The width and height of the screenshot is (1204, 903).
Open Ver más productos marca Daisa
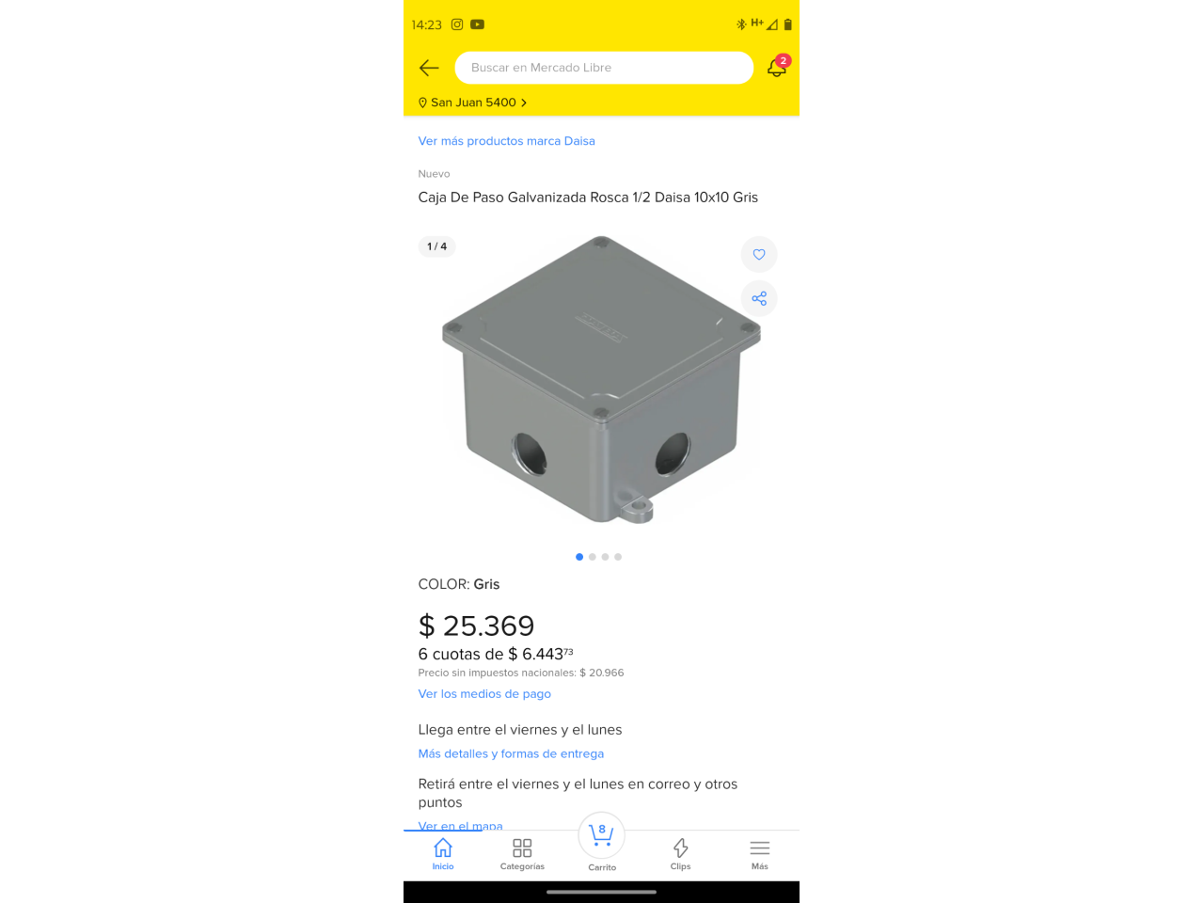tap(506, 141)
